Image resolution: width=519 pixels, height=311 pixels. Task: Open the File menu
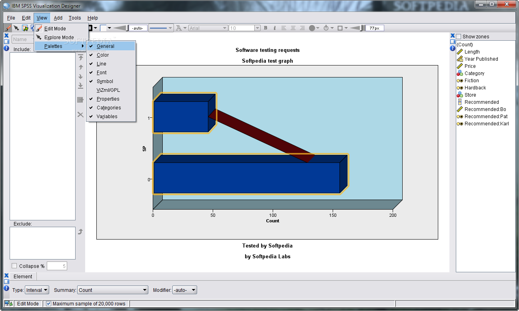[11, 18]
